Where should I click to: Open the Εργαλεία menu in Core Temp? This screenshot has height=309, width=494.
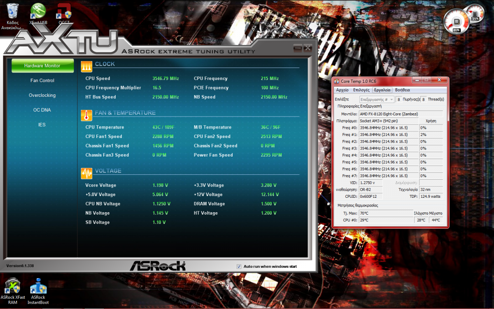point(382,90)
